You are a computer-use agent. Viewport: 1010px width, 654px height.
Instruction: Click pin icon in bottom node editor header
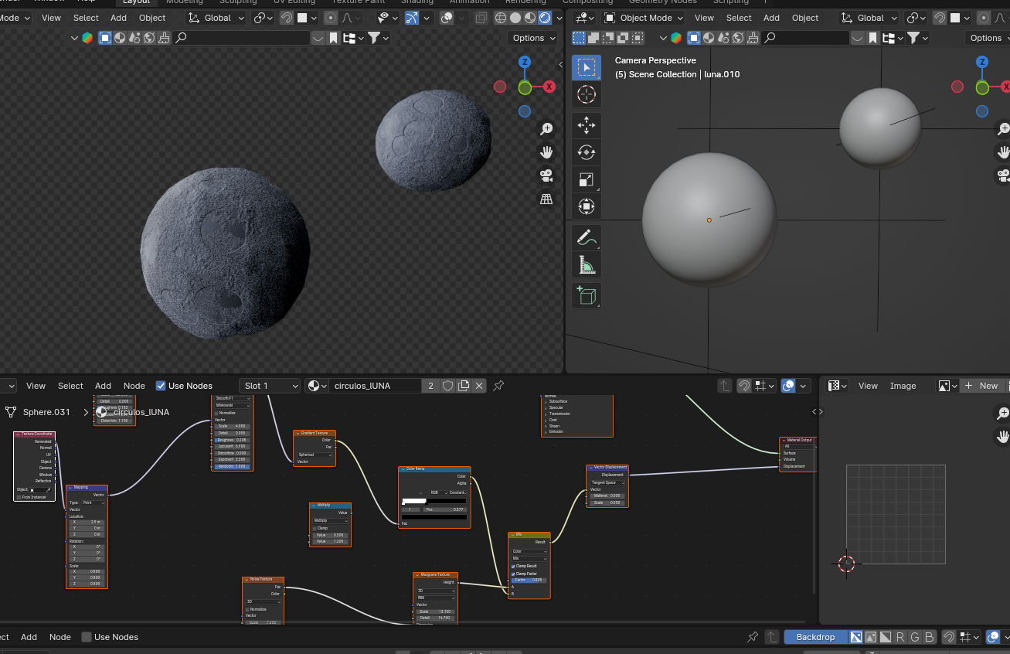click(x=753, y=637)
